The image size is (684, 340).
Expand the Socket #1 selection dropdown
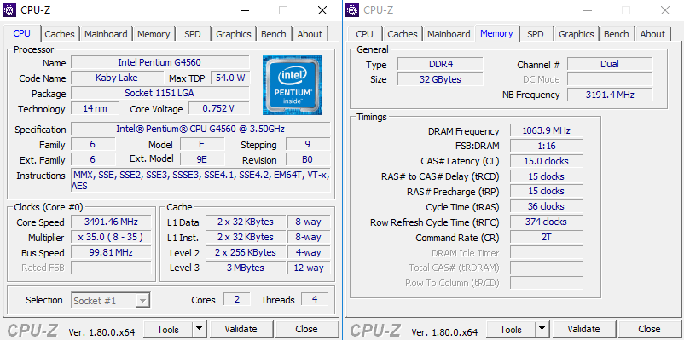point(142,300)
